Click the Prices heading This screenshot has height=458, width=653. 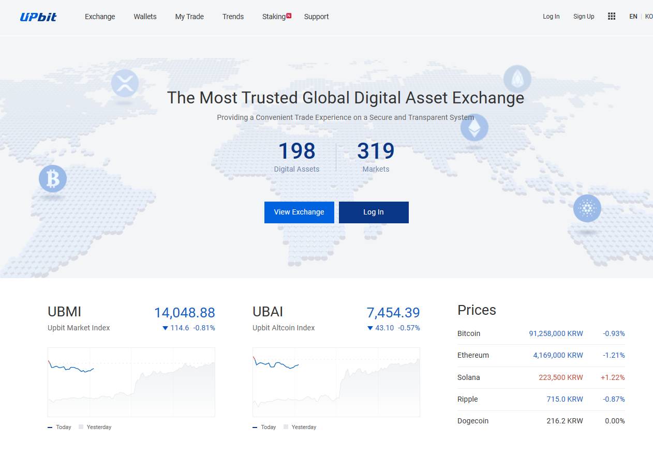477,310
